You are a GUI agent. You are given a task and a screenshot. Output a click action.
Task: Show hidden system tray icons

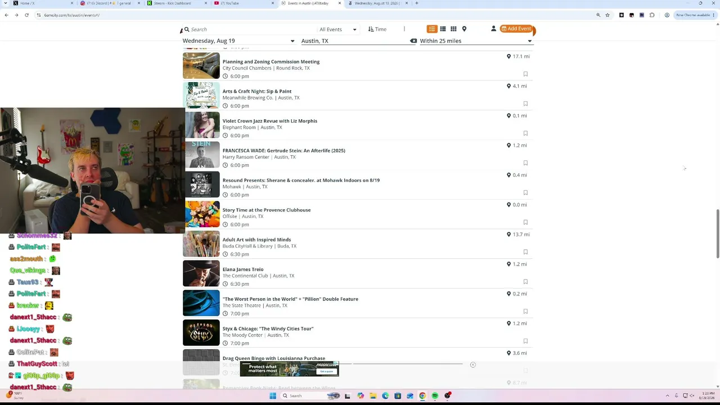(668, 396)
